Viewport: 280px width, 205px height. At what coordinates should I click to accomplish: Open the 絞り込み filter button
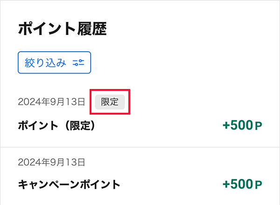(54, 62)
